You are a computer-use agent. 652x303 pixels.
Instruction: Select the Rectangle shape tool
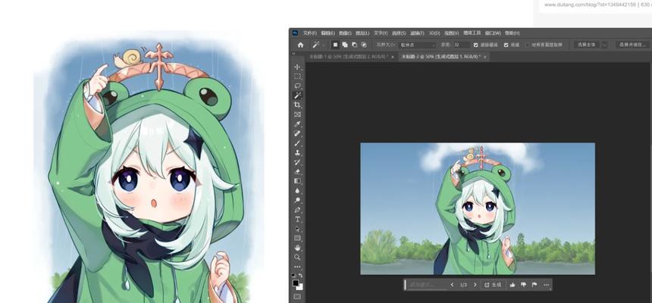coord(297,238)
